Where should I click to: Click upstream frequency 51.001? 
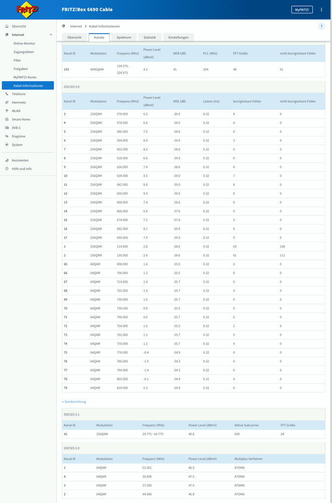[147, 468]
